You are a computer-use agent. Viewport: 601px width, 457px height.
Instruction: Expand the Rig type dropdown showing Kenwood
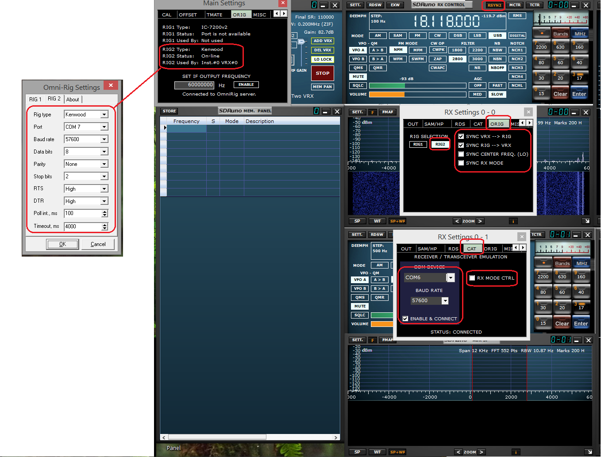104,115
